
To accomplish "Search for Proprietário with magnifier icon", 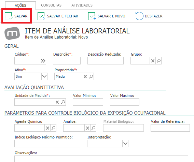I will [91, 76].
